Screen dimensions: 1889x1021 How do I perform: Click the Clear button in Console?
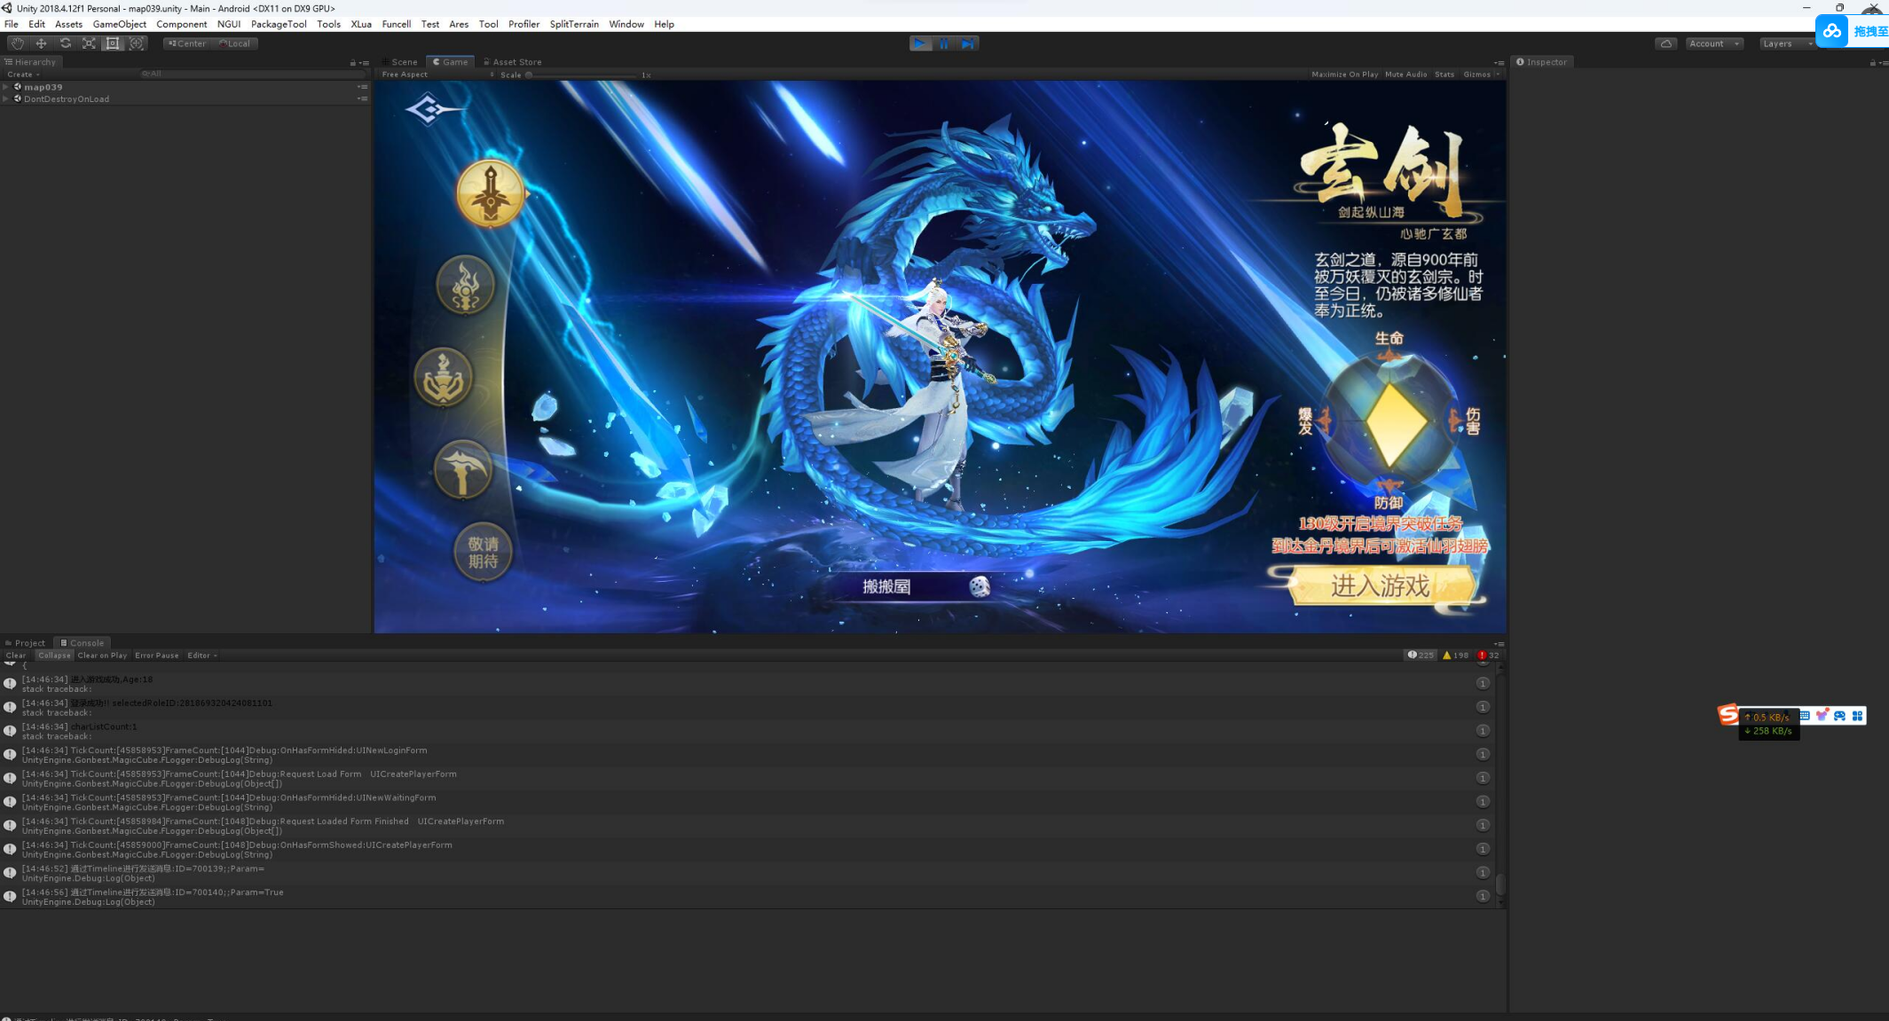[x=16, y=656]
